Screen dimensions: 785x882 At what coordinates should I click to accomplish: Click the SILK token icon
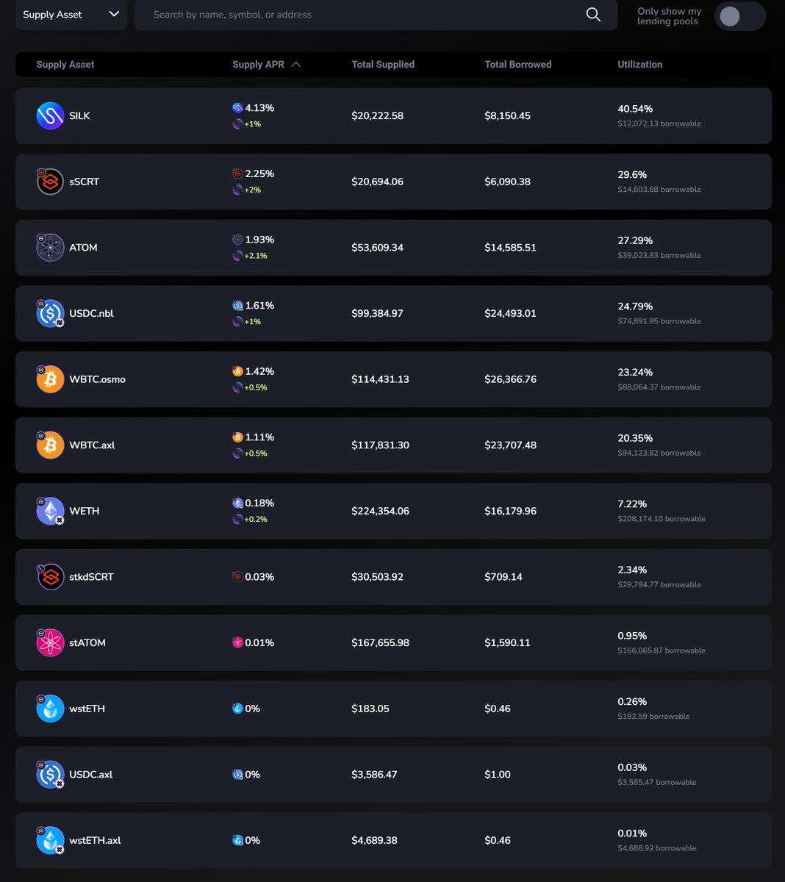pos(50,116)
